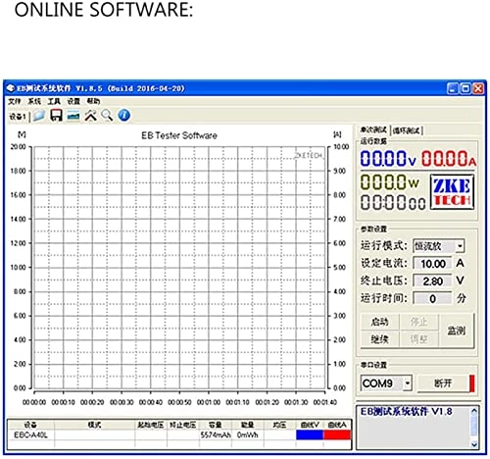
Task: Open the 系统 menu
Action: pyautogui.click(x=34, y=101)
